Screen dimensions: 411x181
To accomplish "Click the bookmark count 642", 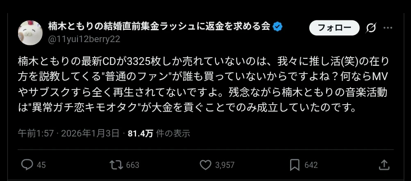I will (x=311, y=165).
